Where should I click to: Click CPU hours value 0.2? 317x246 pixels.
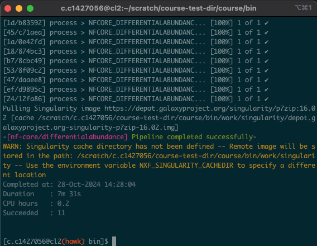(63, 204)
